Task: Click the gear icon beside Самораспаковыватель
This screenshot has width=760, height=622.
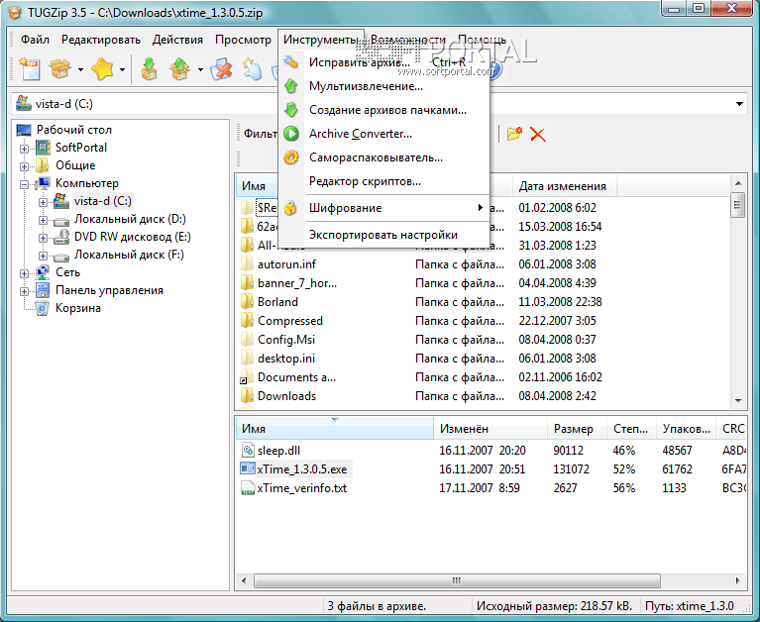Action: pos(290,157)
